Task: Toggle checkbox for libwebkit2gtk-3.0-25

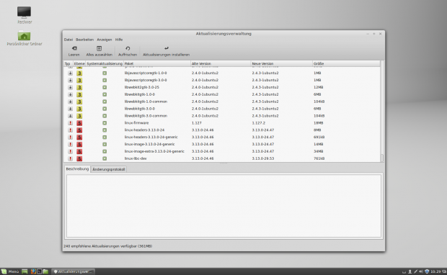Action: click(105, 87)
